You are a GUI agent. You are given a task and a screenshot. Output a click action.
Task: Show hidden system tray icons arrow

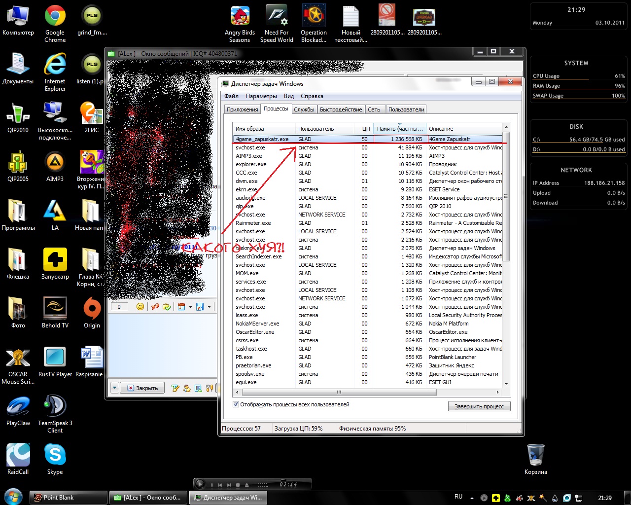[472, 498]
